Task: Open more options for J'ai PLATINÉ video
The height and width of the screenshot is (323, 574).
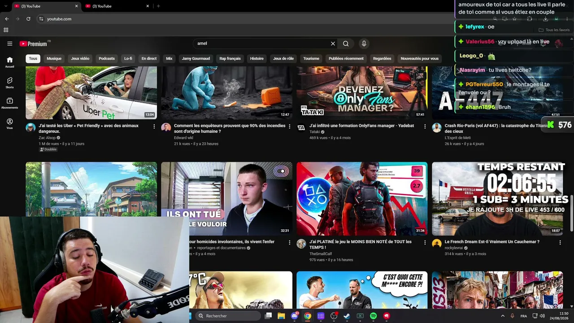Action: (425, 242)
